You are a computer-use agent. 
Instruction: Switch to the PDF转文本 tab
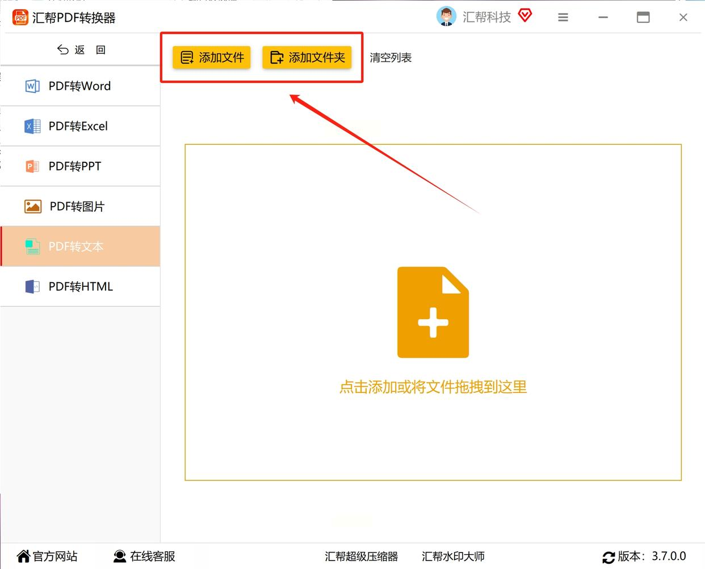pyautogui.click(x=81, y=246)
